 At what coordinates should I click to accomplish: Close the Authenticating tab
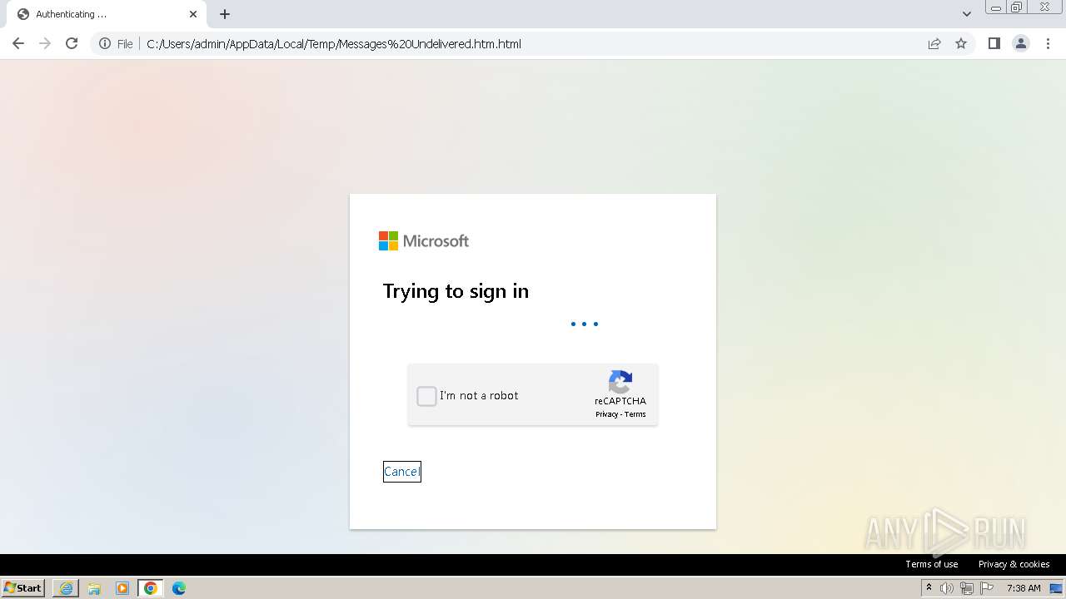click(x=193, y=14)
